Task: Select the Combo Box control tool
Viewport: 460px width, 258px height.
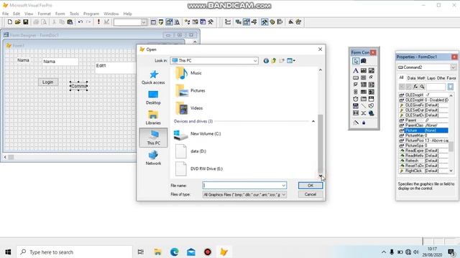Action: pyautogui.click(x=364, y=85)
